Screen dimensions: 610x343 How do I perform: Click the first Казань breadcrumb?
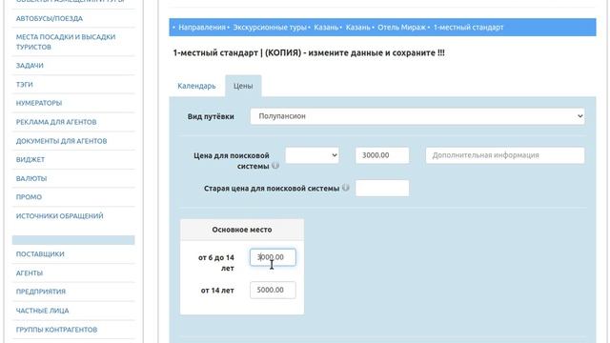point(326,28)
